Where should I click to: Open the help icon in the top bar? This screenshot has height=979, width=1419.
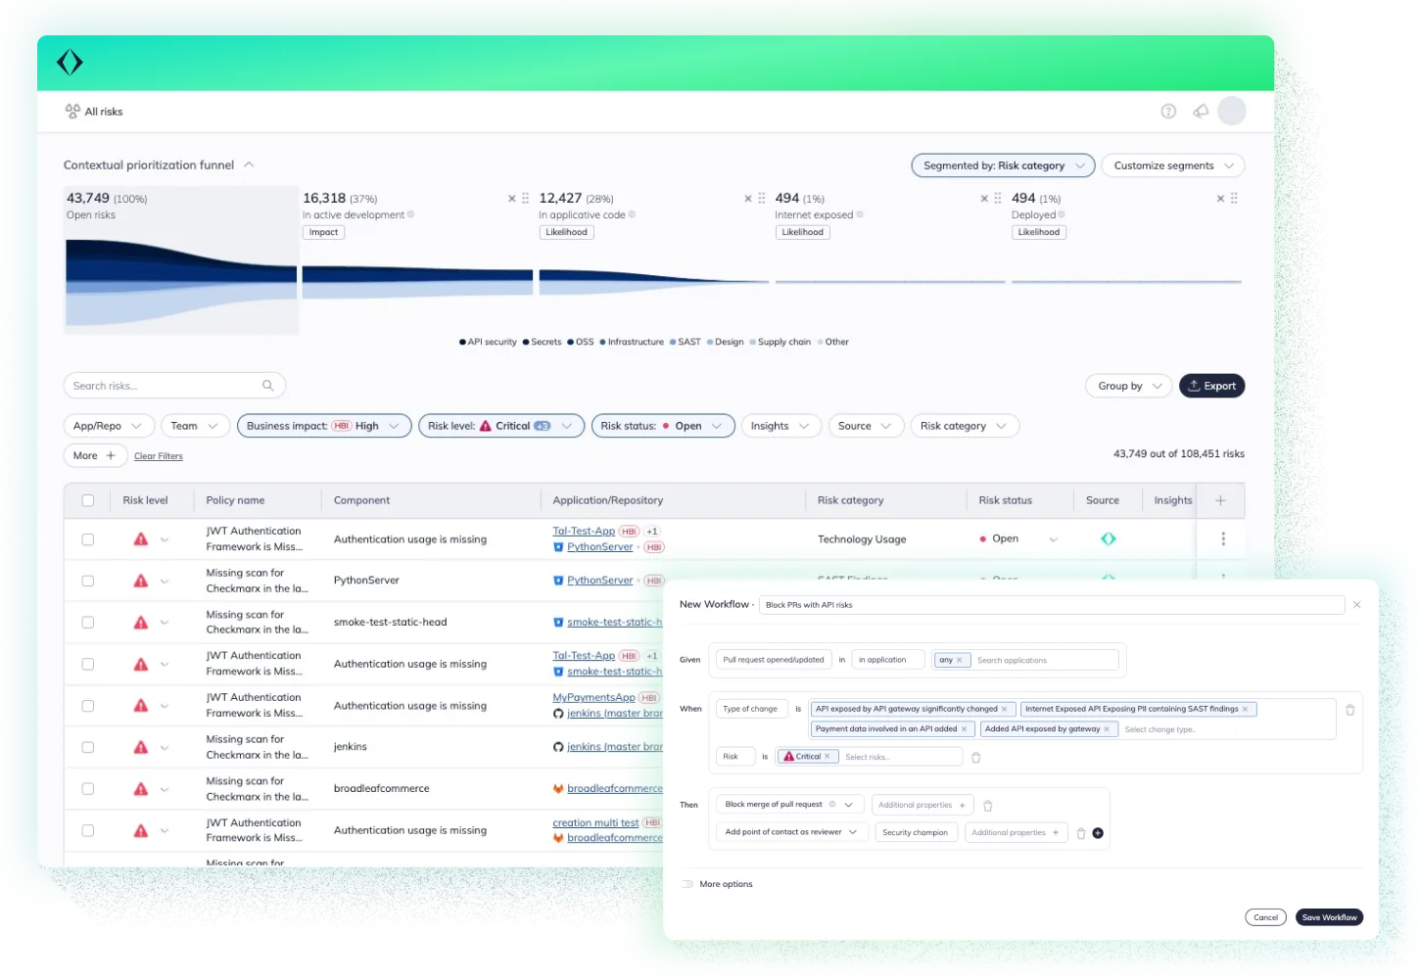point(1168,111)
